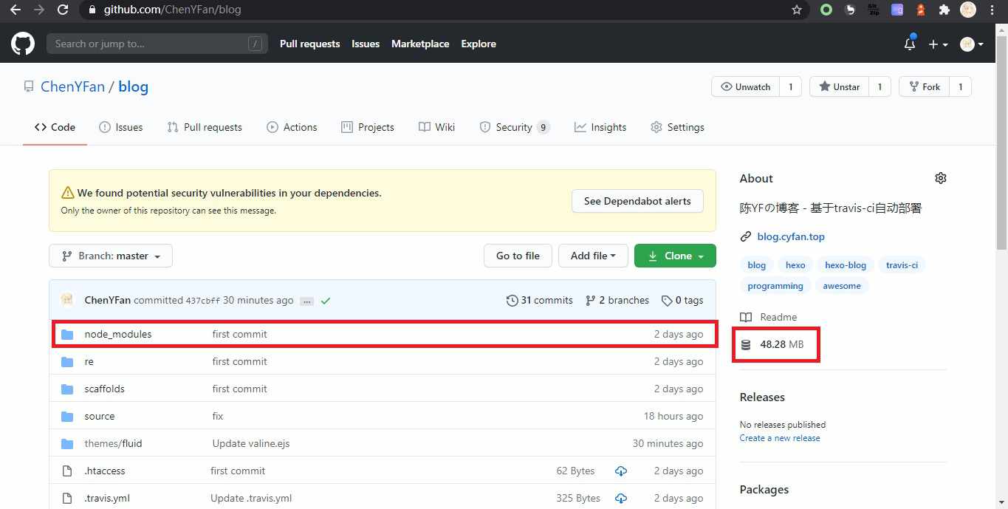The height and width of the screenshot is (509, 1008).
Task: Click the commit author avatar
Action: click(67, 300)
